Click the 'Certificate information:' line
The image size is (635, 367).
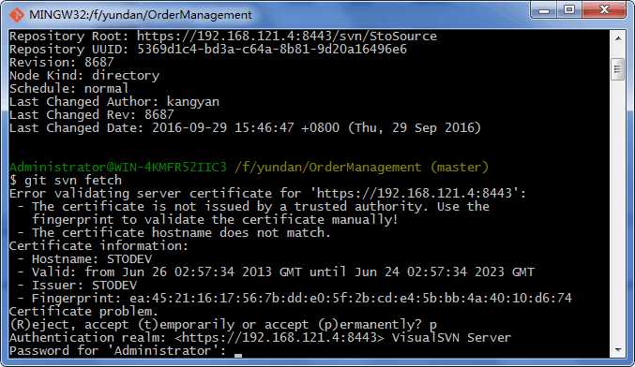pyautogui.click(x=98, y=245)
